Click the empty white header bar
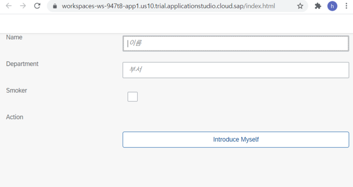 pos(176,23)
